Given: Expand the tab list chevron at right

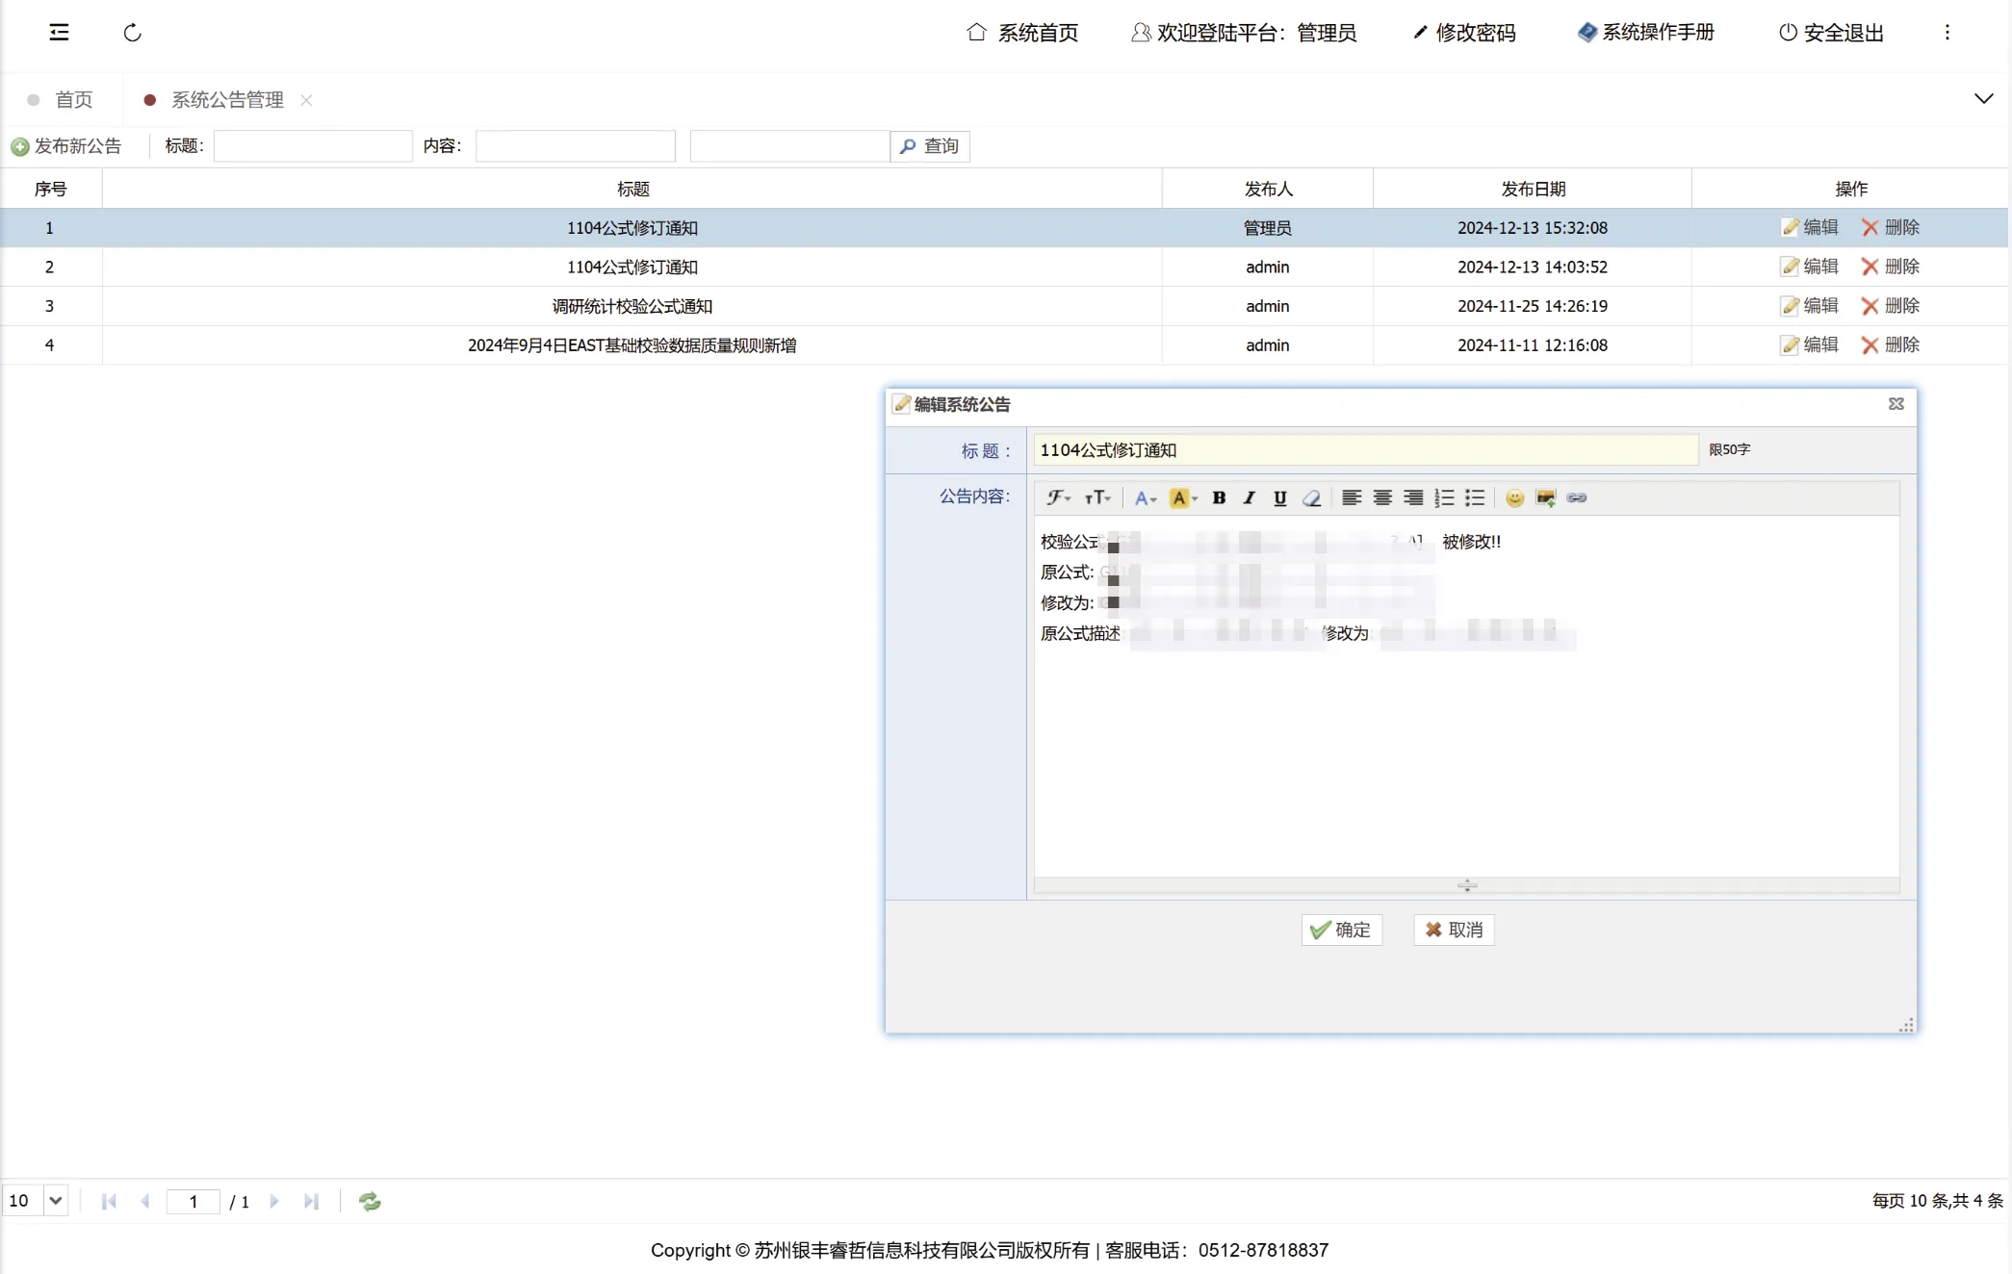Looking at the screenshot, I should pos(1983,98).
